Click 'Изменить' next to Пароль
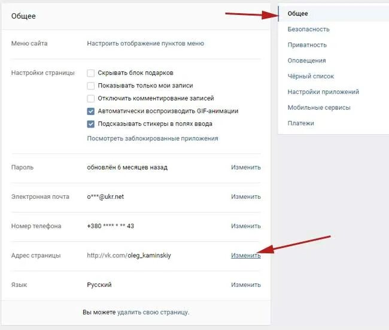The image size is (389, 330). (246, 167)
